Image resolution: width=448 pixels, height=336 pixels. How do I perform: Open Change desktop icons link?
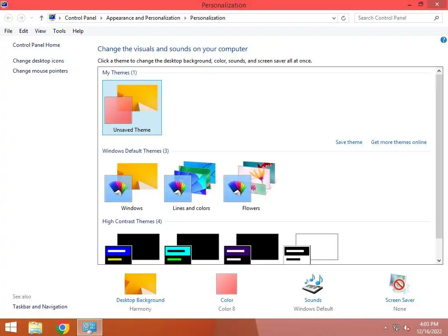tap(38, 60)
